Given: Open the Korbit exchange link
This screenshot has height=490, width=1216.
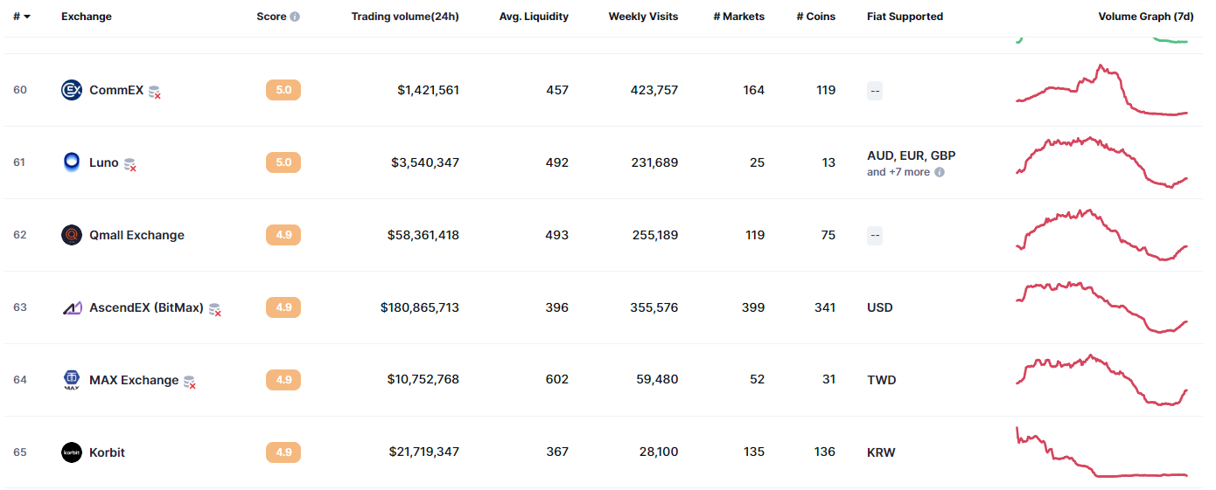Looking at the screenshot, I should coord(107,452).
